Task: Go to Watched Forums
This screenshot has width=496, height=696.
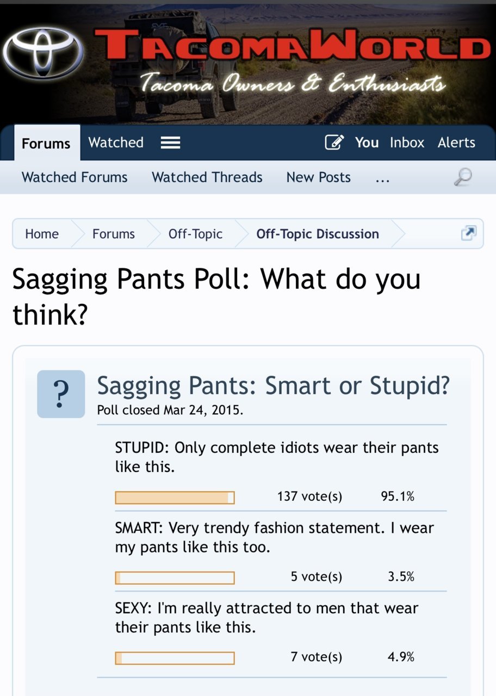Action: [75, 177]
